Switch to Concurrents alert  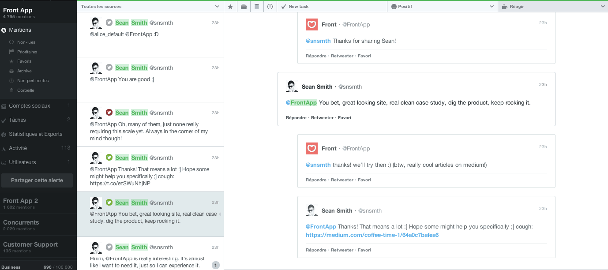coord(38,225)
